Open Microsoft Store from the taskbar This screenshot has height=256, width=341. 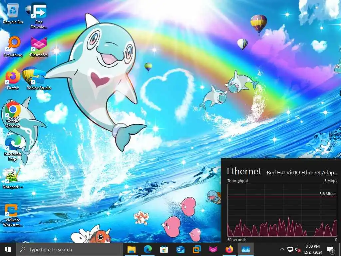click(x=164, y=249)
